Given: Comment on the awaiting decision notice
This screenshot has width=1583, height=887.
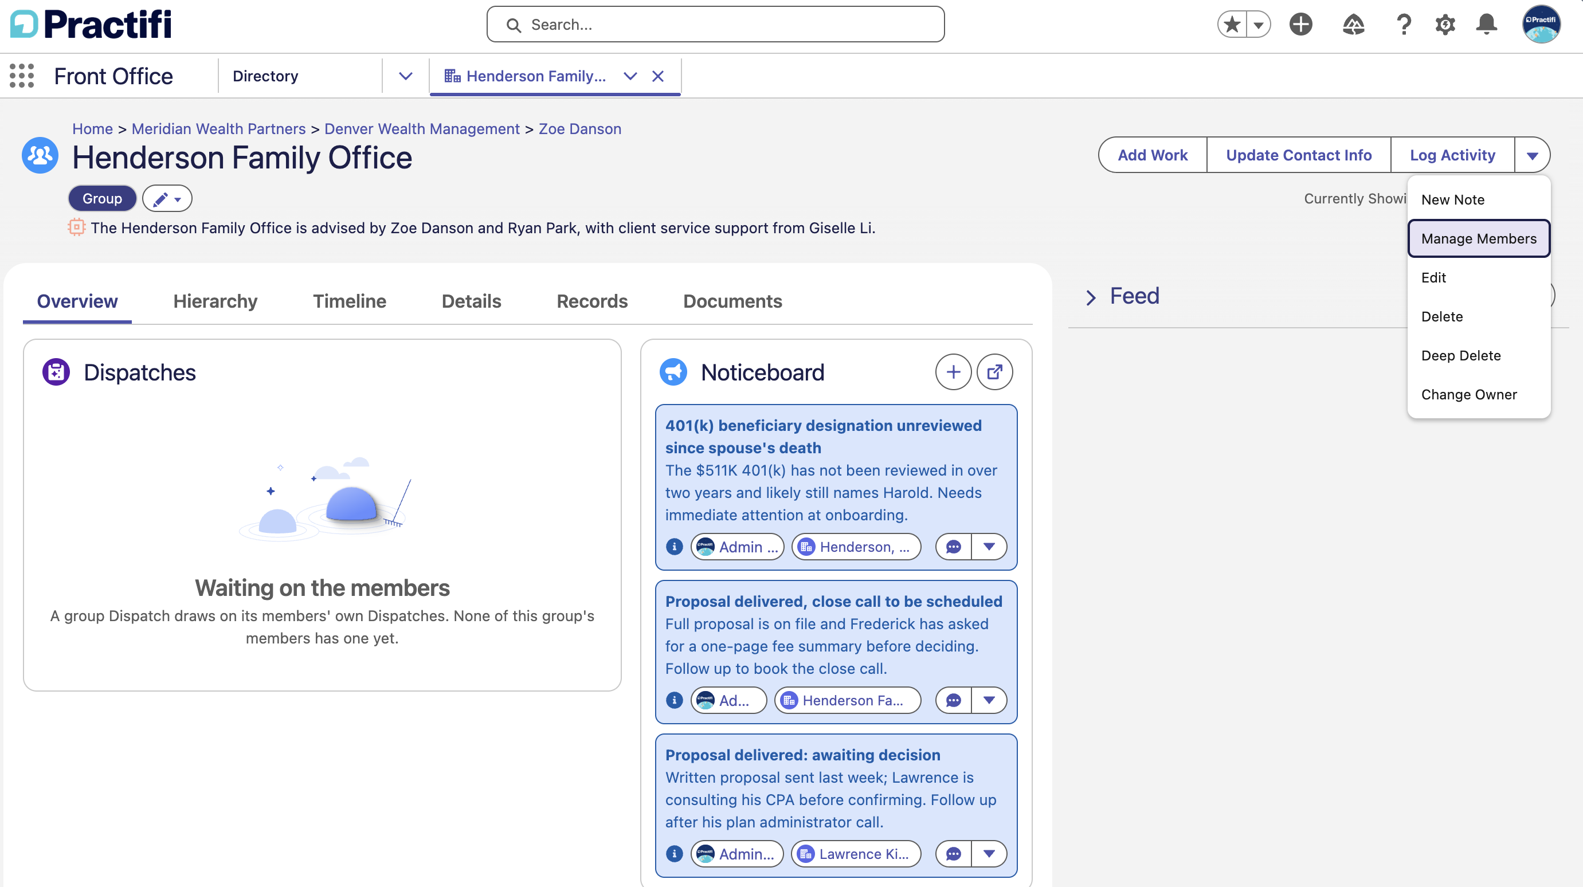Looking at the screenshot, I should click(953, 854).
